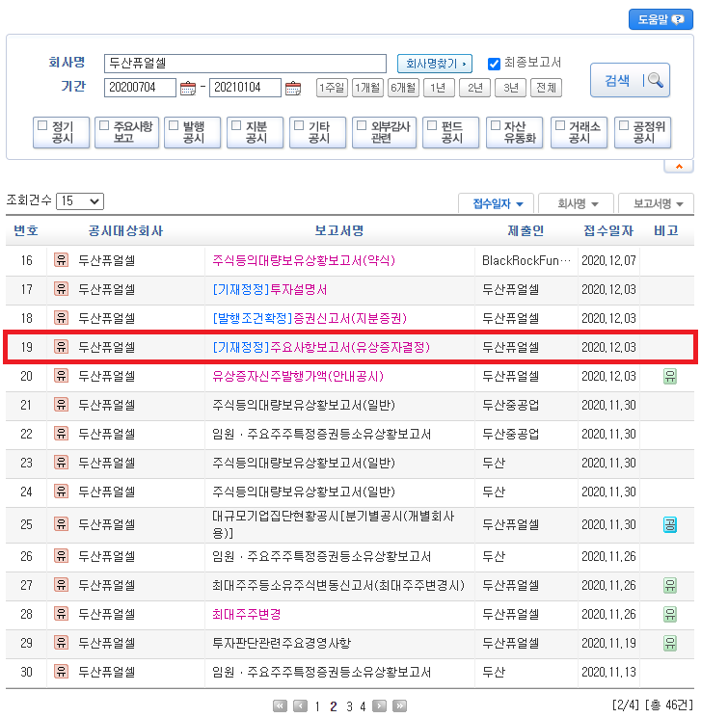This screenshot has width=701, height=718.
Task: Click company 두산퓨얼셀 in row 17
Action: [107, 289]
